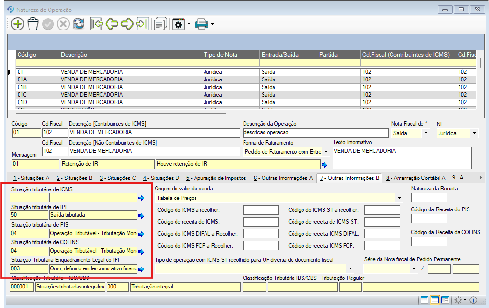
Task: Expand Origem do valor de venda dropdown
Action: click(x=399, y=198)
